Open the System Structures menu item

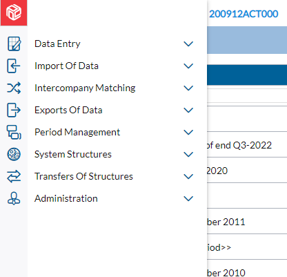point(73,155)
